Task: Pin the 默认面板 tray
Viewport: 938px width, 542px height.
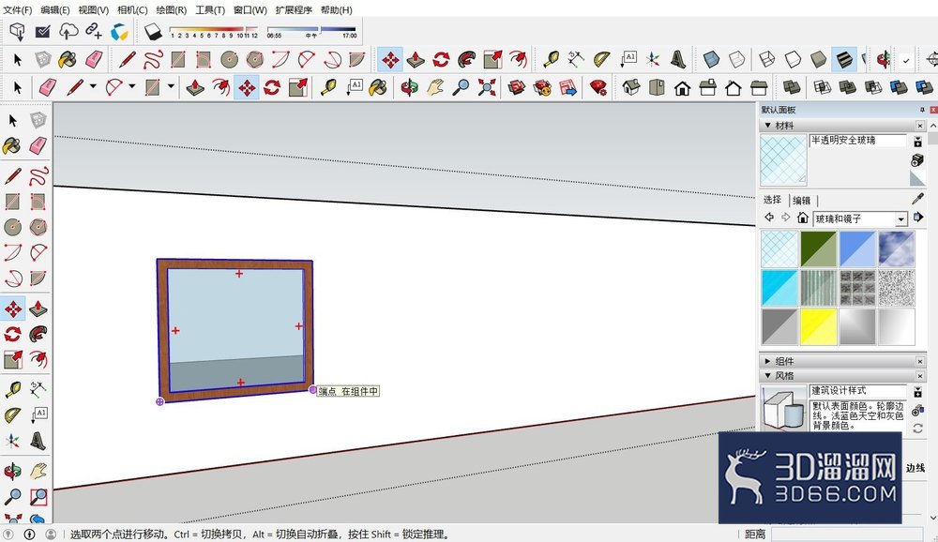Action: point(922,110)
